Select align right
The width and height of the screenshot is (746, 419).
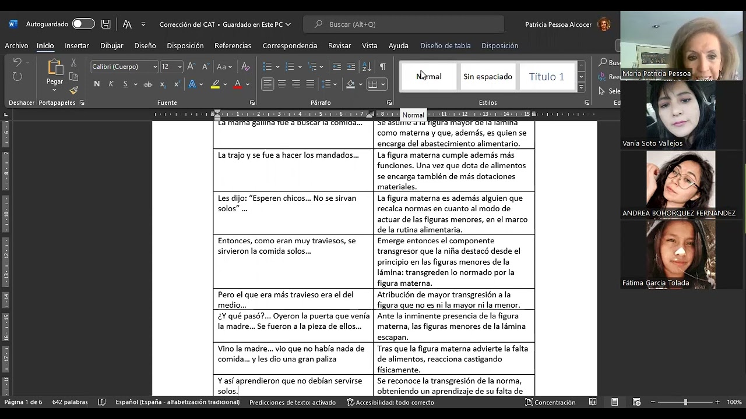click(x=296, y=84)
